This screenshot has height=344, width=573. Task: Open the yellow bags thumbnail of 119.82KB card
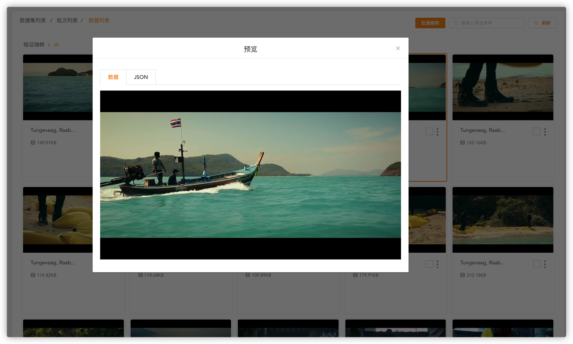pyautogui.click(x=58, y=220)
